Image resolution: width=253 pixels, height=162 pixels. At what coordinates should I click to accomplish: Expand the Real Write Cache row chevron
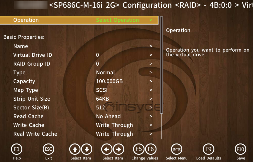(x=151, y=133)
